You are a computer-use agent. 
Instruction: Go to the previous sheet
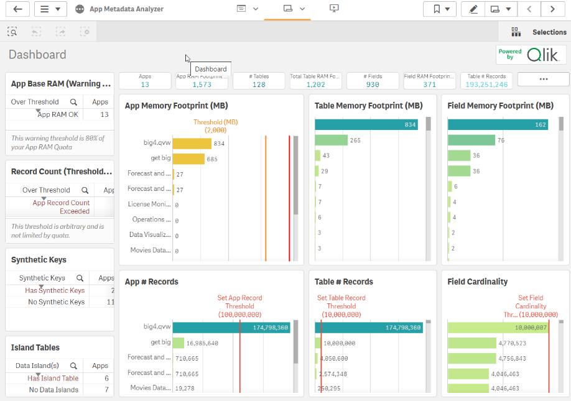(x=529, y=9)
